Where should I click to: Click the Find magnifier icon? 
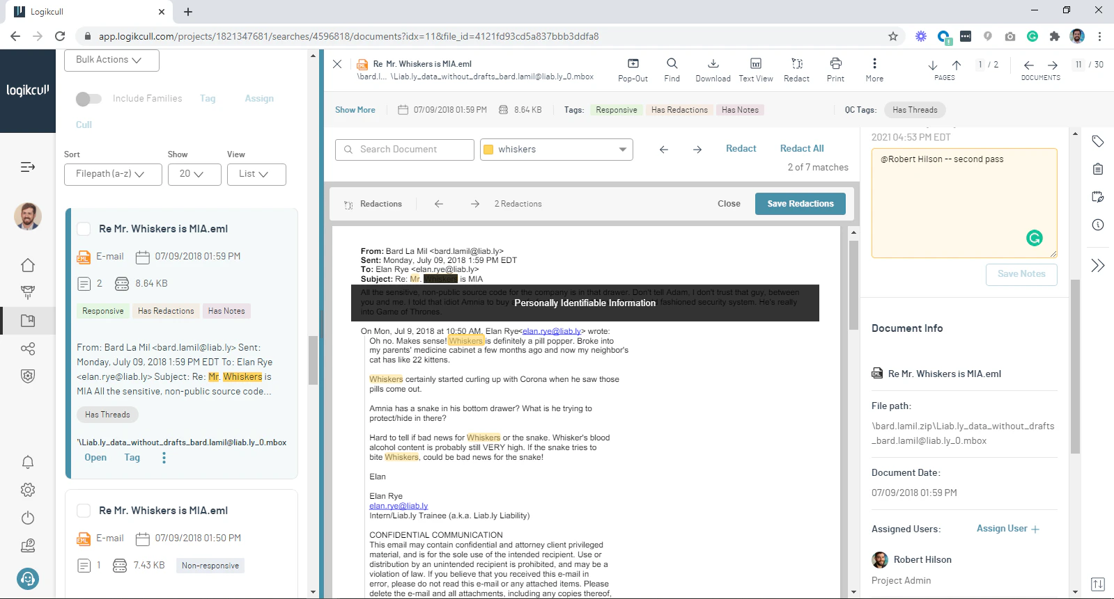[672, 63]
